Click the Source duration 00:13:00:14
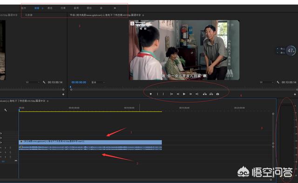This screenshot has height=183, width=298. [x=55, y=82]
